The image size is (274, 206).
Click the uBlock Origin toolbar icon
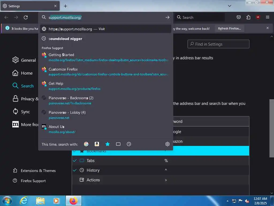click(x=258, y=17)
